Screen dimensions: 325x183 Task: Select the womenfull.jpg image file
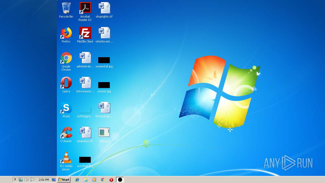(104, 62)
